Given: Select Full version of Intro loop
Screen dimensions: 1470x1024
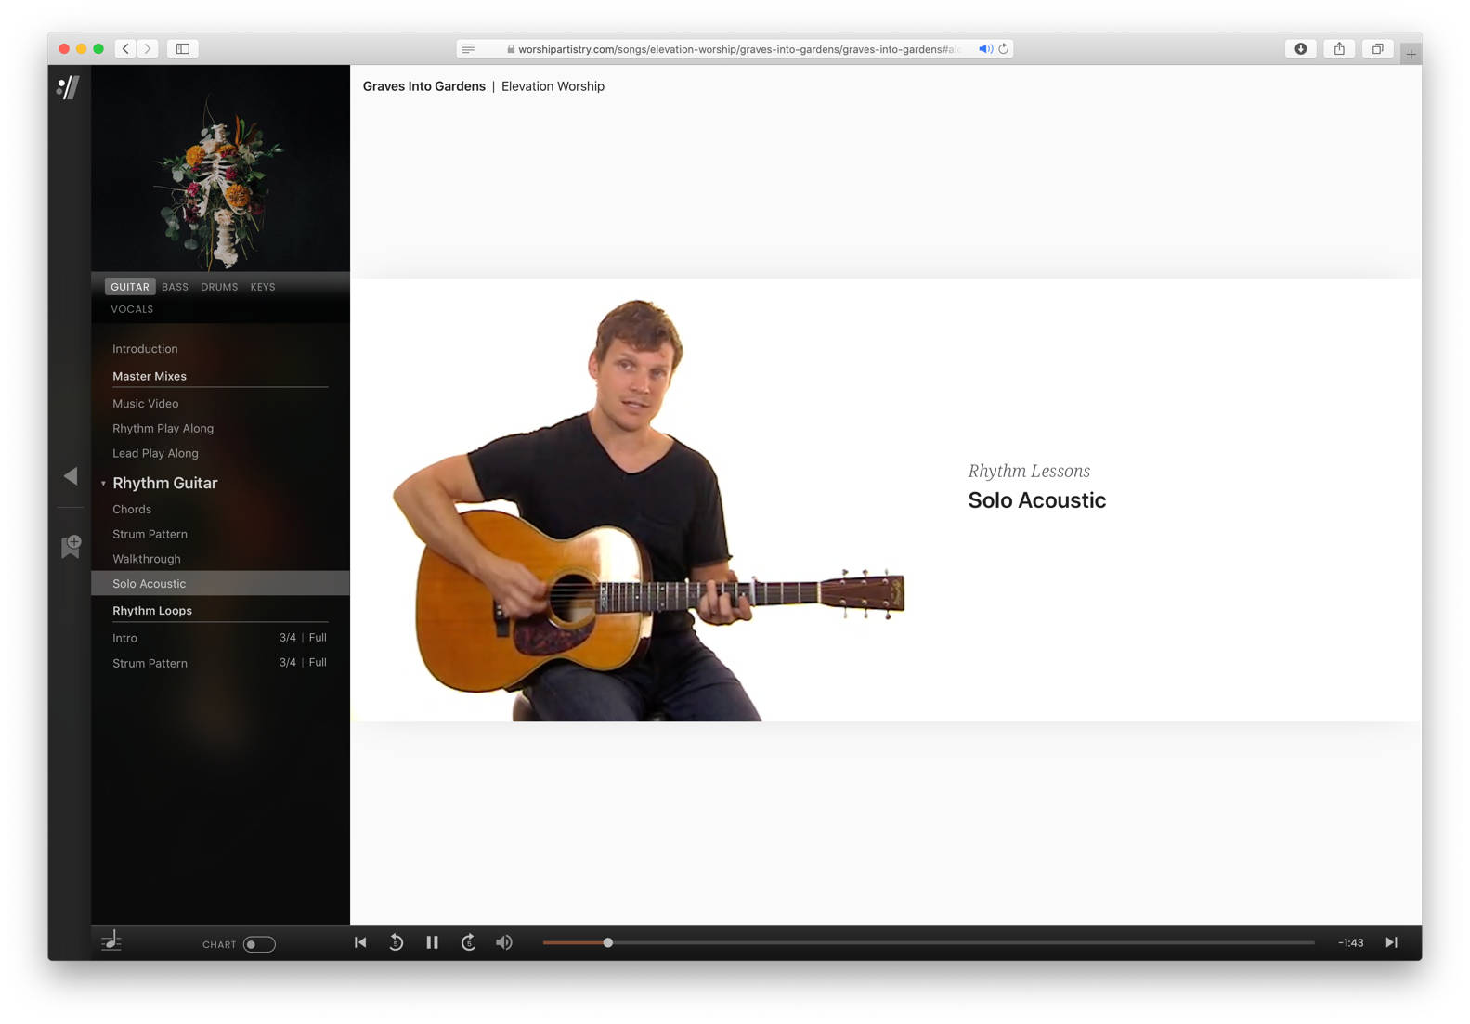Looking at the screenshot, I should pyautogui.click(x=318, y=638).
